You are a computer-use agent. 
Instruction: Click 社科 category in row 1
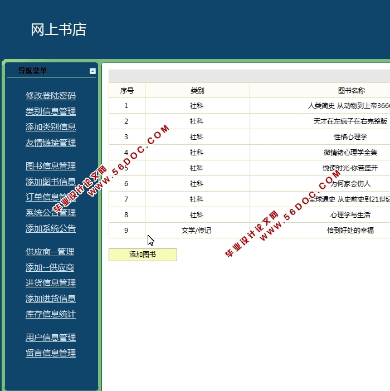click(x=197, y=106)
